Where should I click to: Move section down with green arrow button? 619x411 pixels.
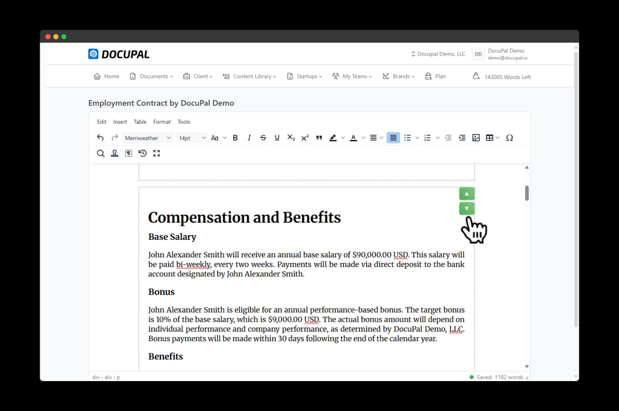[466, 208]
